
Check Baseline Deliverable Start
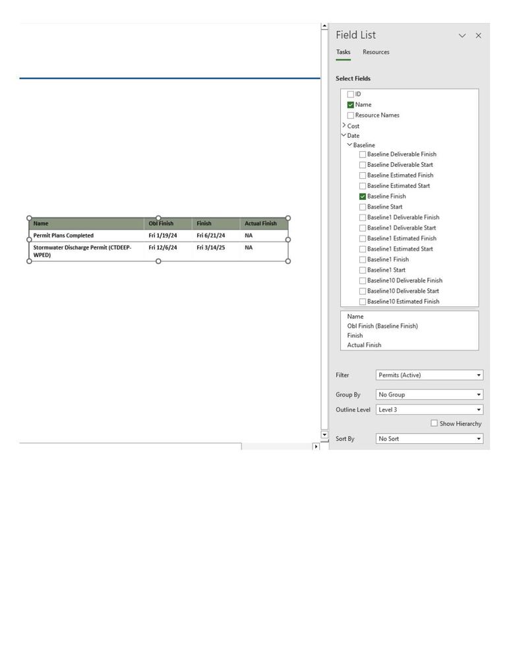pyautogui.click(x=363, y=165)
